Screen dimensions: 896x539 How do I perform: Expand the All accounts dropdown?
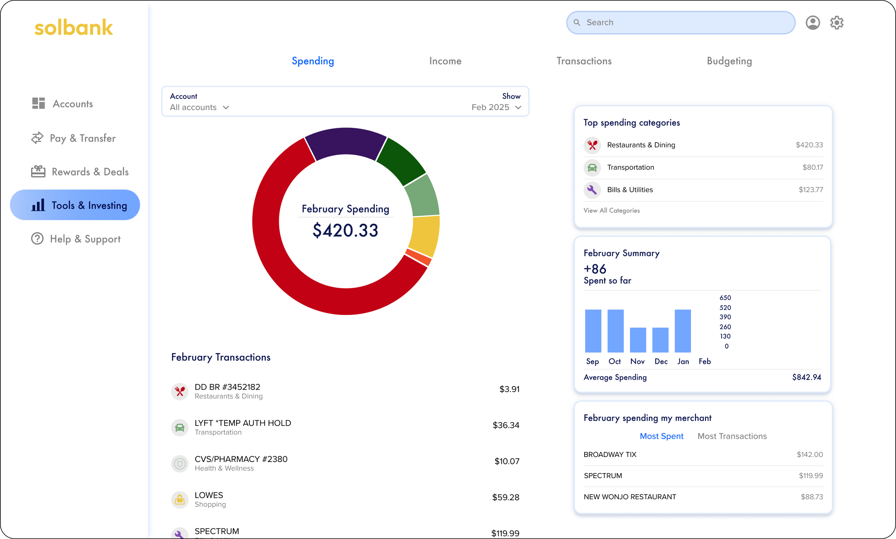pos(199,107)
